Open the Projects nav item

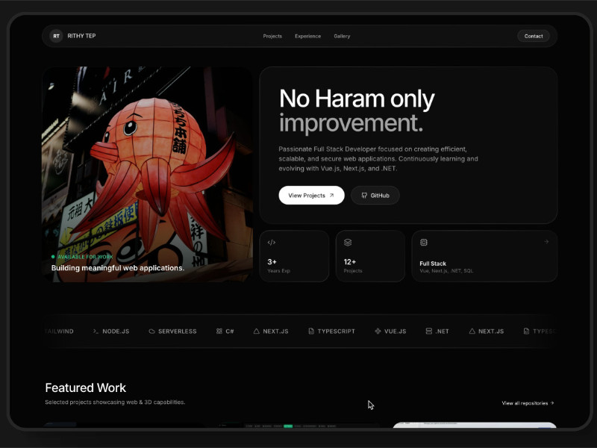pyautogui.click(x=272, y=36)
